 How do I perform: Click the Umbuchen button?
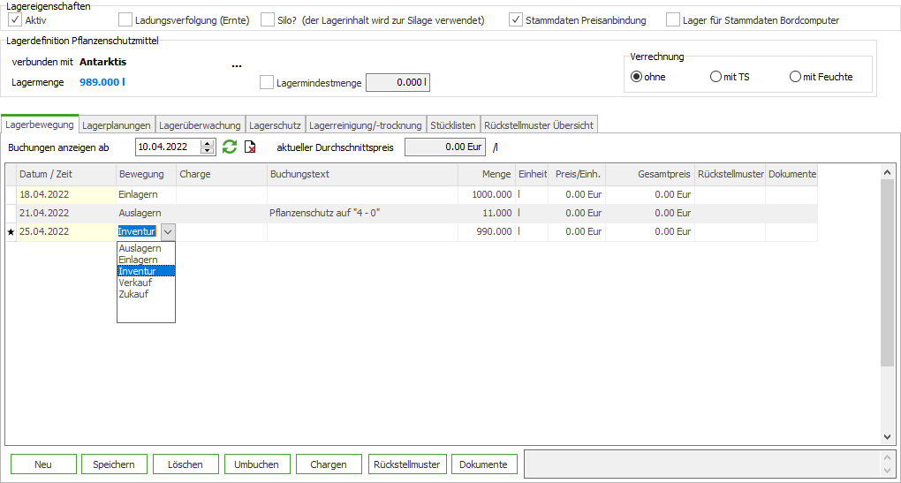(x=257, y=464)
